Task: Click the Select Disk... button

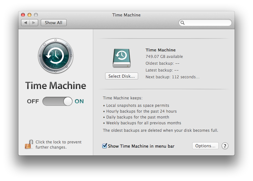Action: coord(122,76)
